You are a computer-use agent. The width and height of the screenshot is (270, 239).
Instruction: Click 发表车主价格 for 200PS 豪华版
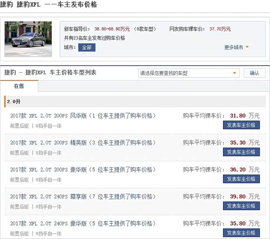click(241, 179)
